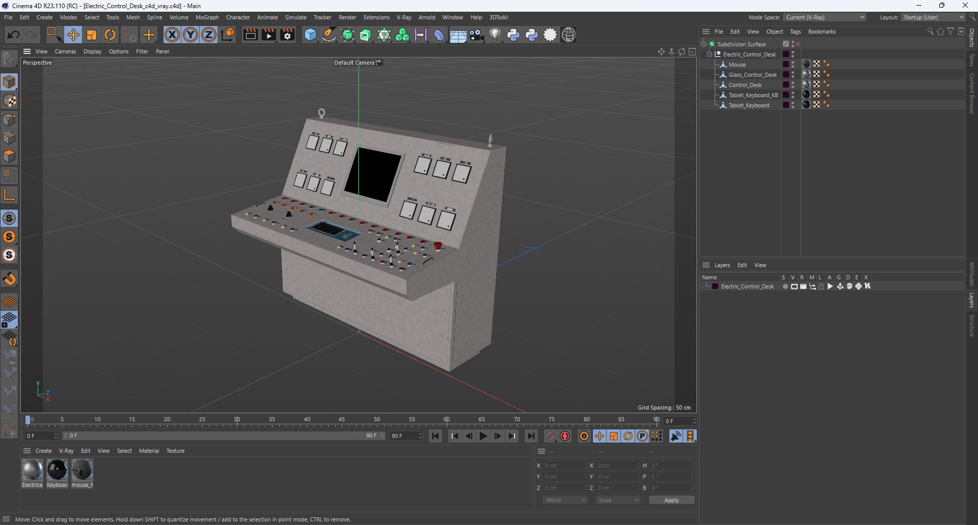The height and width of the screenshot is (525, 978).
Task: Select Tablet_Keyboard_KB object
Action: click(x=753, y=95)
